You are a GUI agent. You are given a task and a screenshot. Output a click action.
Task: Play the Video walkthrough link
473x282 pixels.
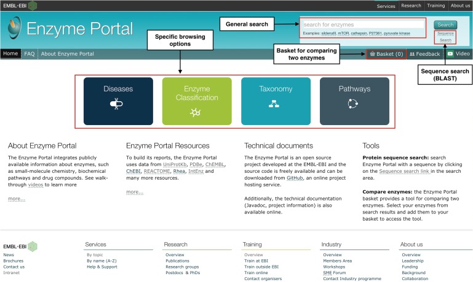coord(458,54)
